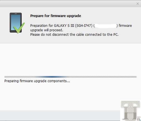This screenshot has width=141, height=121.
Task: Click the phone device icon
Action: pyautogui.click(x=16, y=23)
